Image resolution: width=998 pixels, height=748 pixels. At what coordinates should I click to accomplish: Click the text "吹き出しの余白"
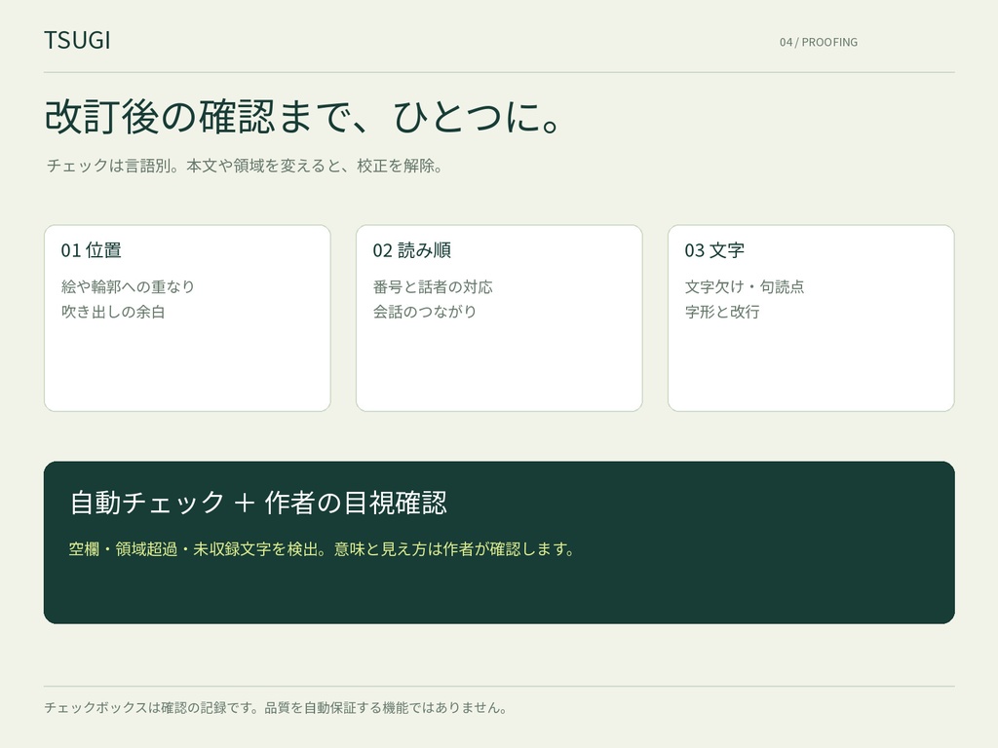113,312
